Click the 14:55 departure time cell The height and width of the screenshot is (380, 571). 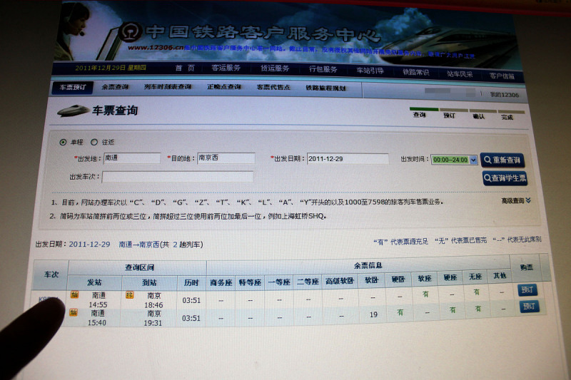point(98,304)
